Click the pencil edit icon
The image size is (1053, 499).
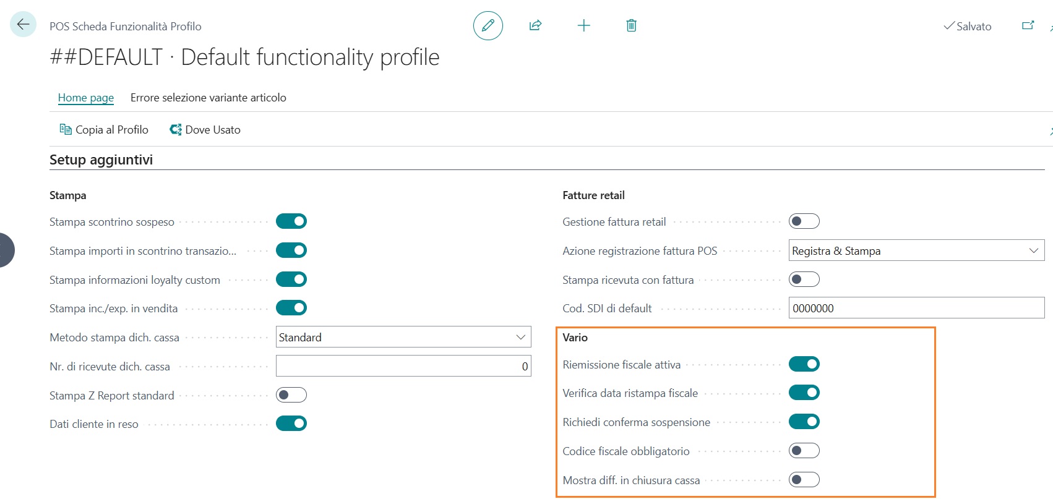click(x=488, y=25)
